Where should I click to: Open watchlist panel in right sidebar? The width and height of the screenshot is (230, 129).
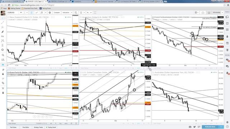(x=227, y=17)
